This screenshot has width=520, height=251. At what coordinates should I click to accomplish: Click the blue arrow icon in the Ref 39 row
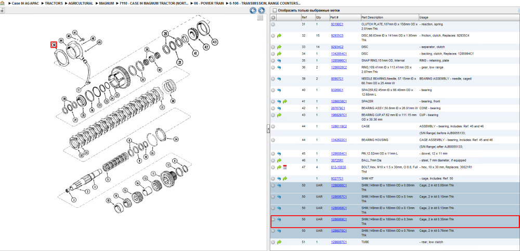coord(279,79)
